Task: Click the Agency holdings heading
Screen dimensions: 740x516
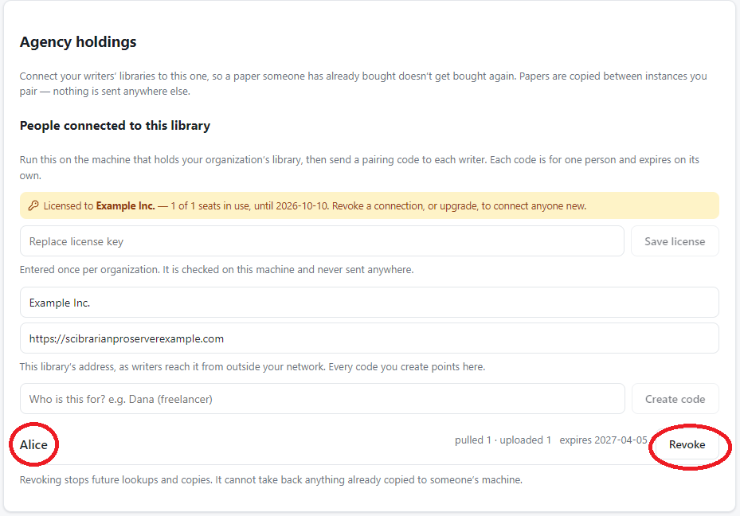Action: coord(78,41)
